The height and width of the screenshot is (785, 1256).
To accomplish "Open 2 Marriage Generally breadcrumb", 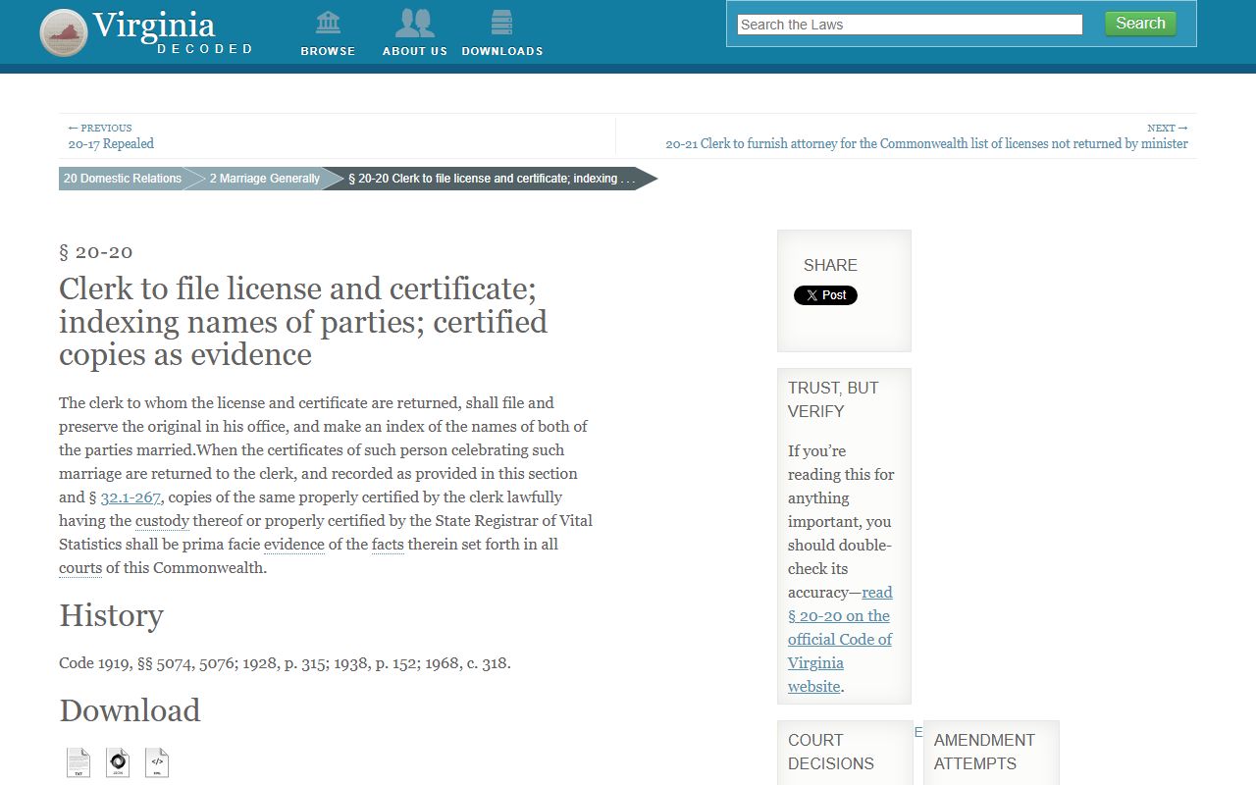I will coord(264,179).
